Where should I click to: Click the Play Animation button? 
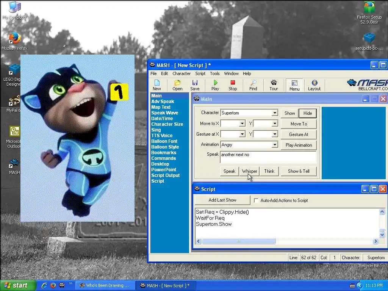[x=299, y=145]
